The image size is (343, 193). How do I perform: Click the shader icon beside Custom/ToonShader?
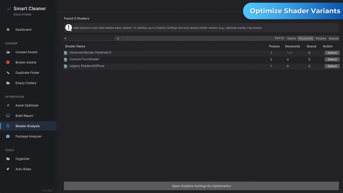click(x=65, y=59)
